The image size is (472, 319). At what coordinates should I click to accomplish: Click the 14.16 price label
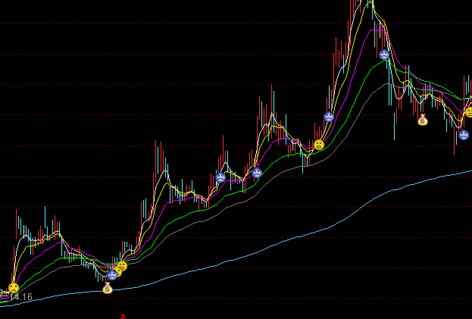pyautogui.click(x=20, y=297)
